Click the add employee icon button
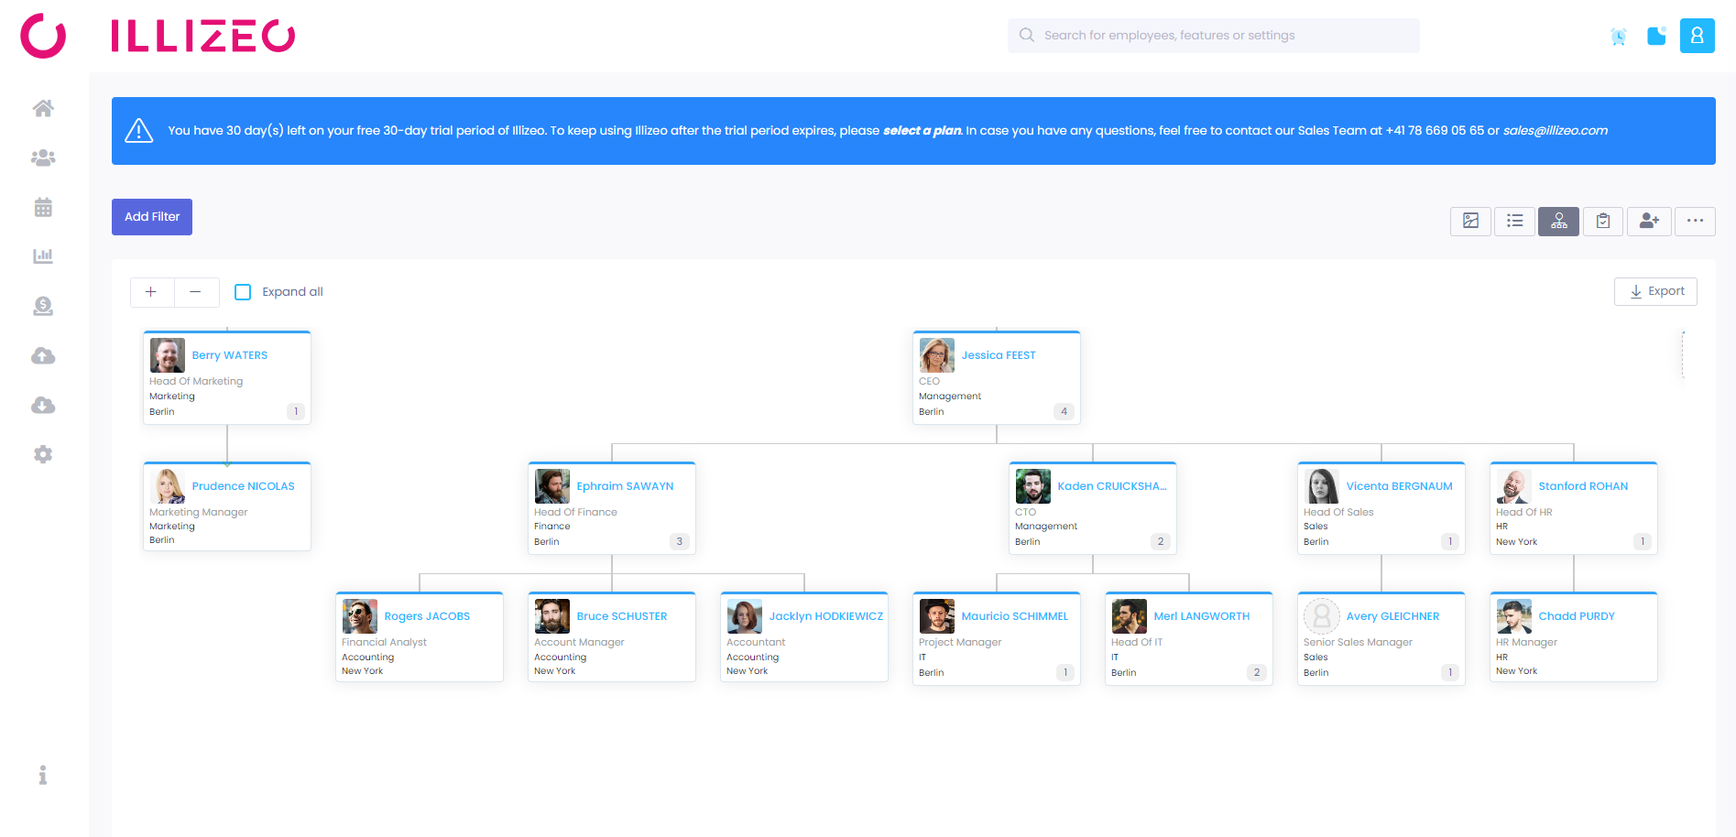The height and width of the screenshot is (837, 1736). [1649, 221]
